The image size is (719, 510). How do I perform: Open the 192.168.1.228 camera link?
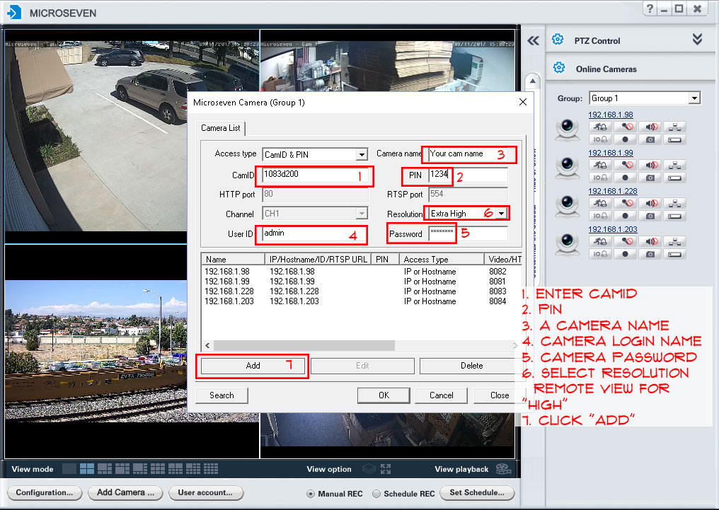[x=613, y=191]
